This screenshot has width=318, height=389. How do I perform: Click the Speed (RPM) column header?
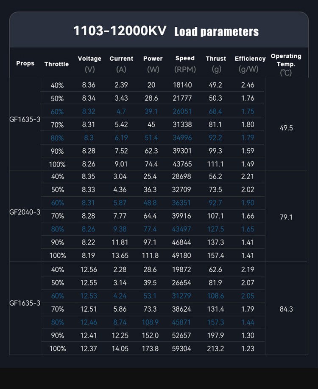[x=185, y=64]
